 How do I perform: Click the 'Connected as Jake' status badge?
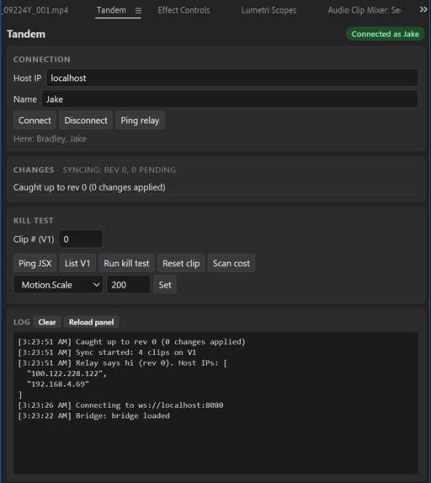[x=386, y=34]
